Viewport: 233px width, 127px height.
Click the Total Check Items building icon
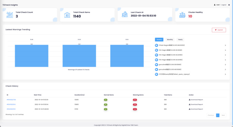[67, 15]
